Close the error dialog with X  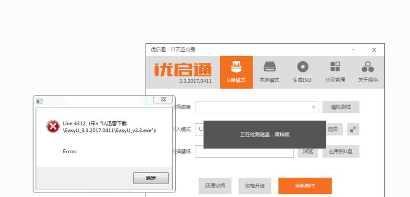point(163,99)
